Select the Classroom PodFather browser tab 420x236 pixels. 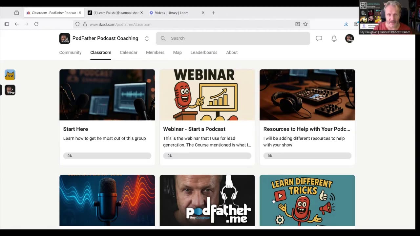click(54, 13)
